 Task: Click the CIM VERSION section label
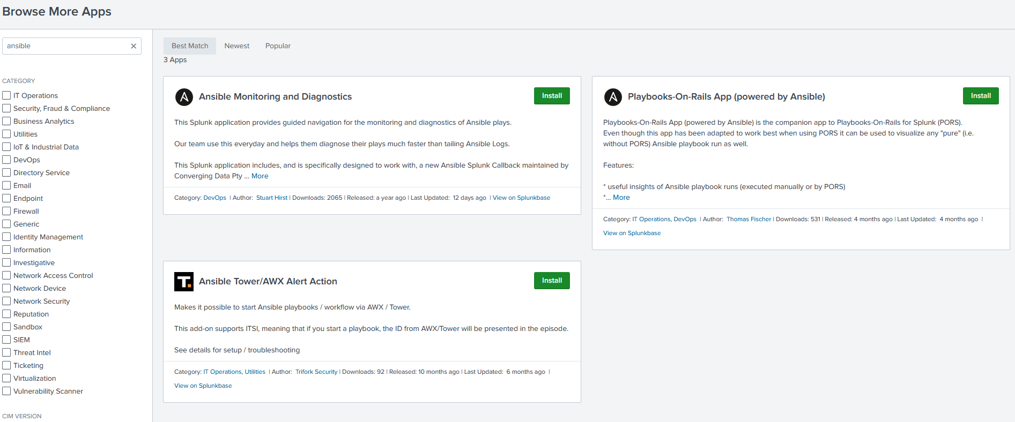tap(22, 417)
